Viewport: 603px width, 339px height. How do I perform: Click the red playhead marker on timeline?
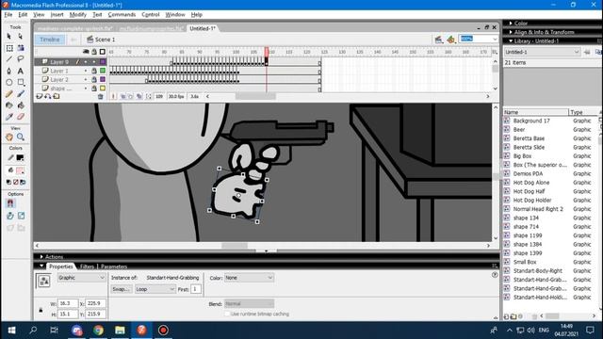point(267,52)
